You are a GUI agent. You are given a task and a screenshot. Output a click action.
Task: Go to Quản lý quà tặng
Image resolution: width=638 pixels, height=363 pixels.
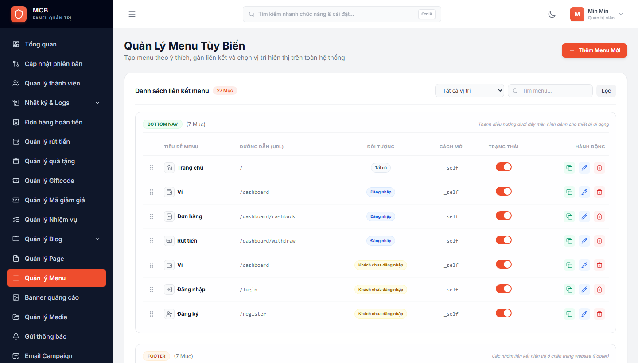(57, 161)
